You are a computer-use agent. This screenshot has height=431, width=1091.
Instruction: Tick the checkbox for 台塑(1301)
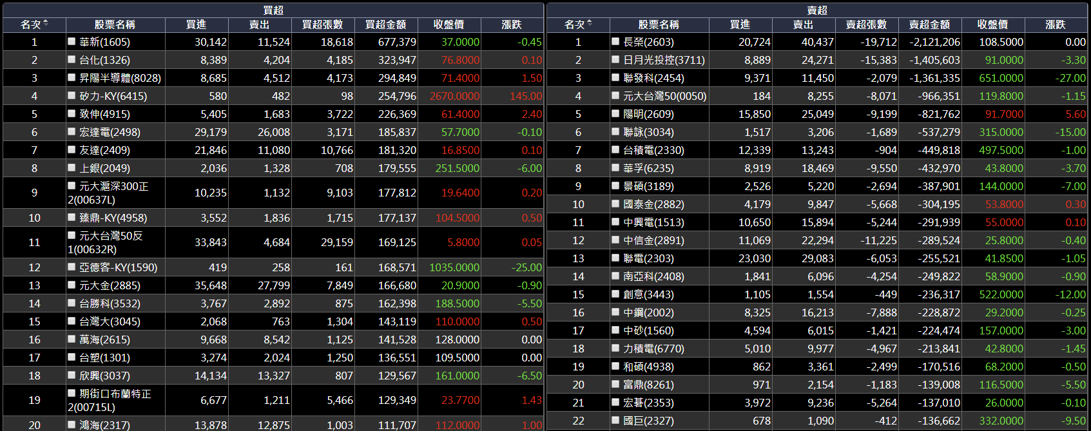click(x=72, y=357)
